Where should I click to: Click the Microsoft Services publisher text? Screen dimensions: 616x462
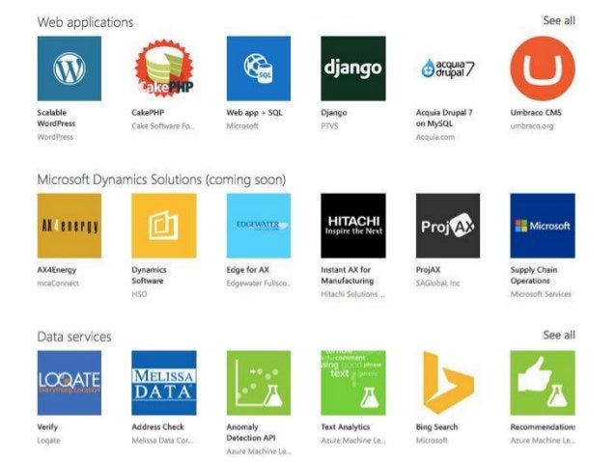(x=541, y=294)
